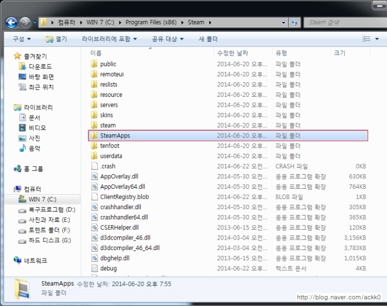
Task: Select WIN 7 (C:) drive
Action: tap(42, 199)
